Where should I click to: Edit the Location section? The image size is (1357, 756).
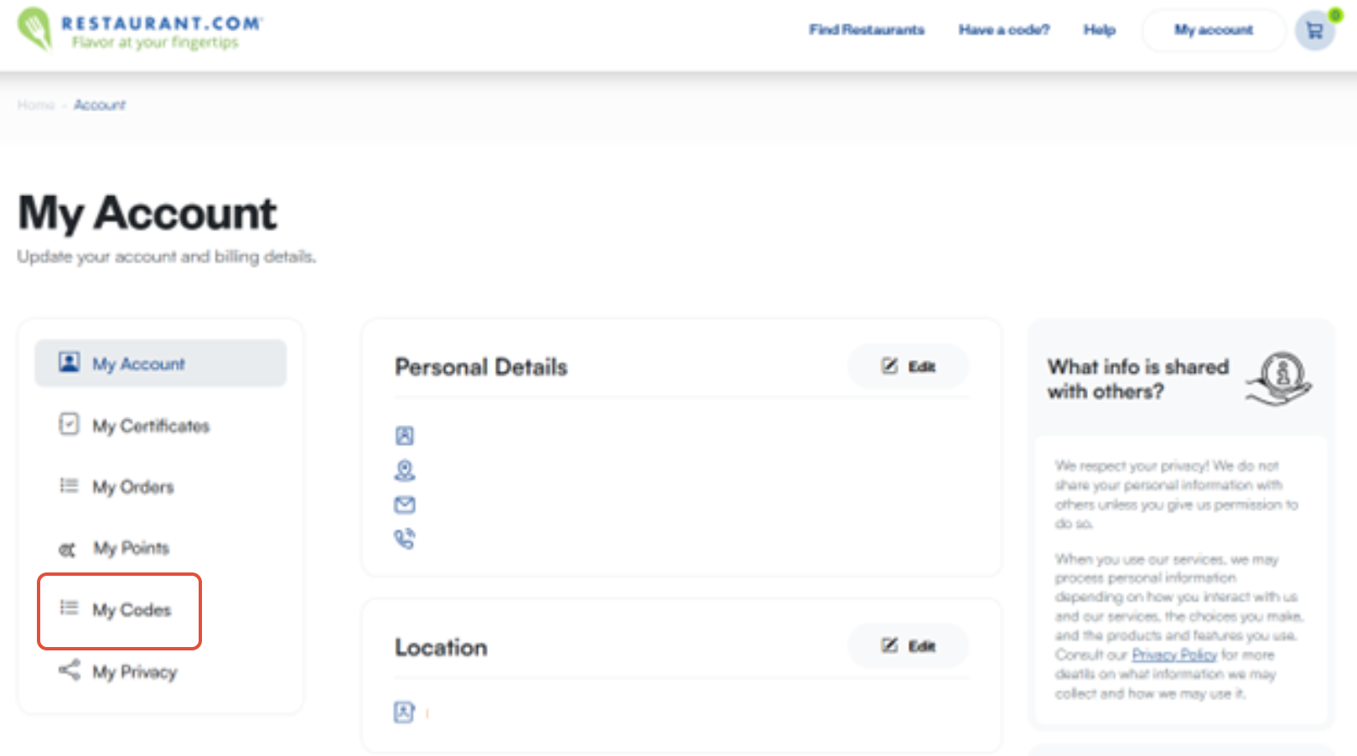coord(909,645)
